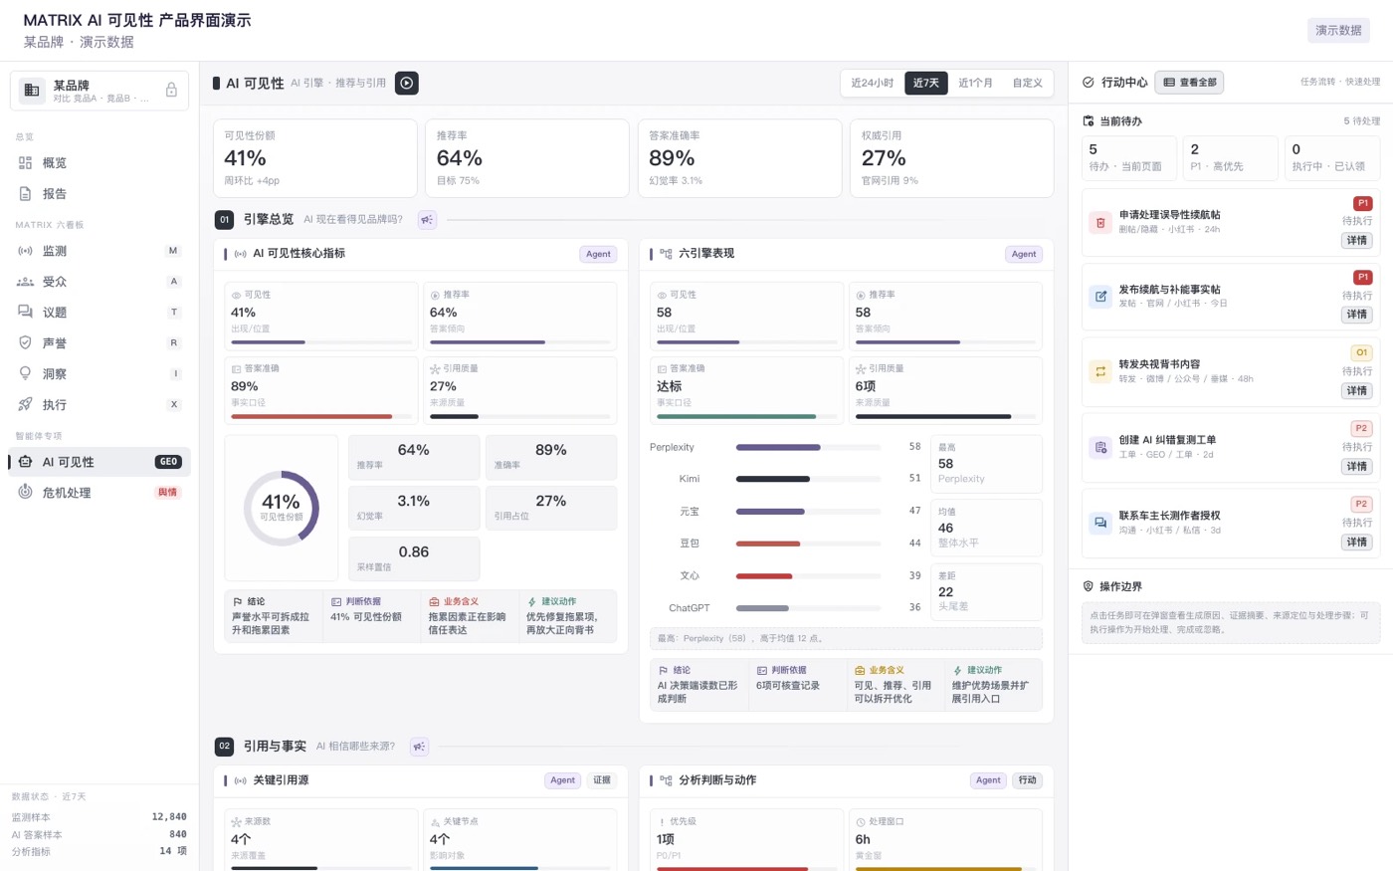Click the Kimi score bar

[808, 479]
